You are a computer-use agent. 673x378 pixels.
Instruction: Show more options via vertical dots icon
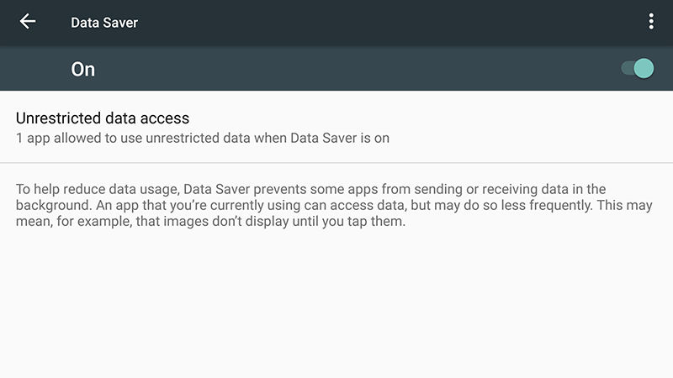pos(651,22)
